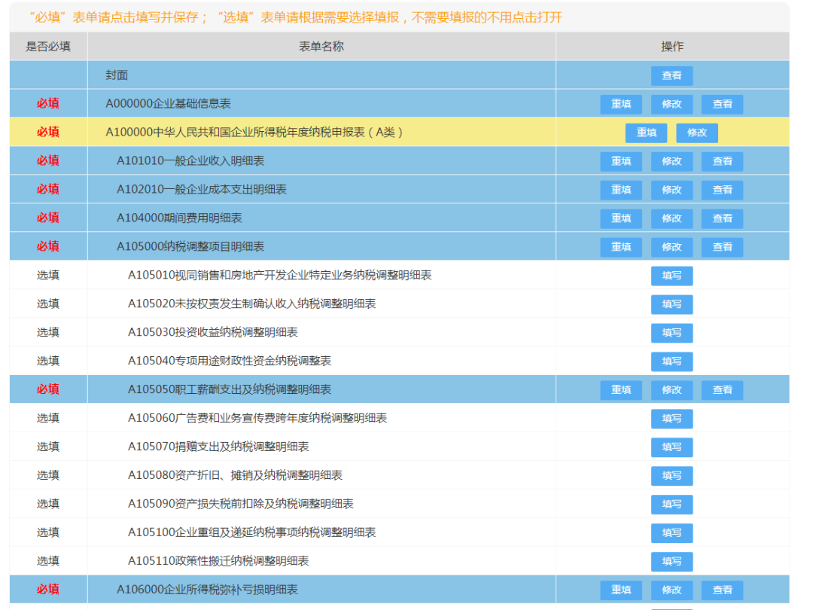Click 查看 button for 封面 row
The width and height of the screenshot is (813, 610).
click(x=671, y=76)
